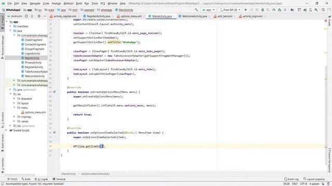Open the Logcat tool window
Viewport: 332px width, 186px height.
tap(41, 179)
